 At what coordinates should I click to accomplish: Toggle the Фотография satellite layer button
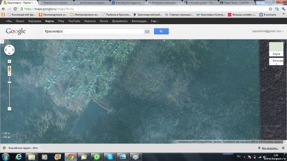(276, 61)
